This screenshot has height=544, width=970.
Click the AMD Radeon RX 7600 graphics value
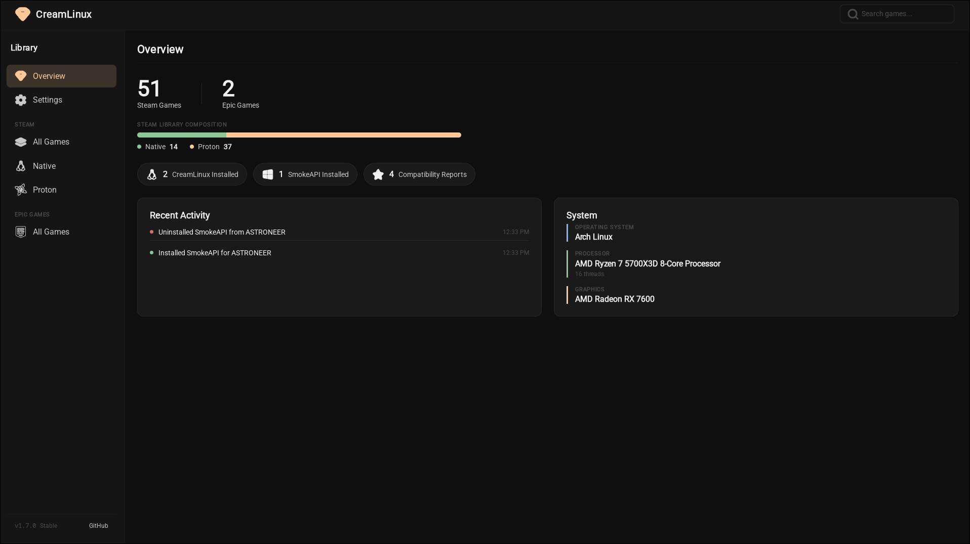615,299
